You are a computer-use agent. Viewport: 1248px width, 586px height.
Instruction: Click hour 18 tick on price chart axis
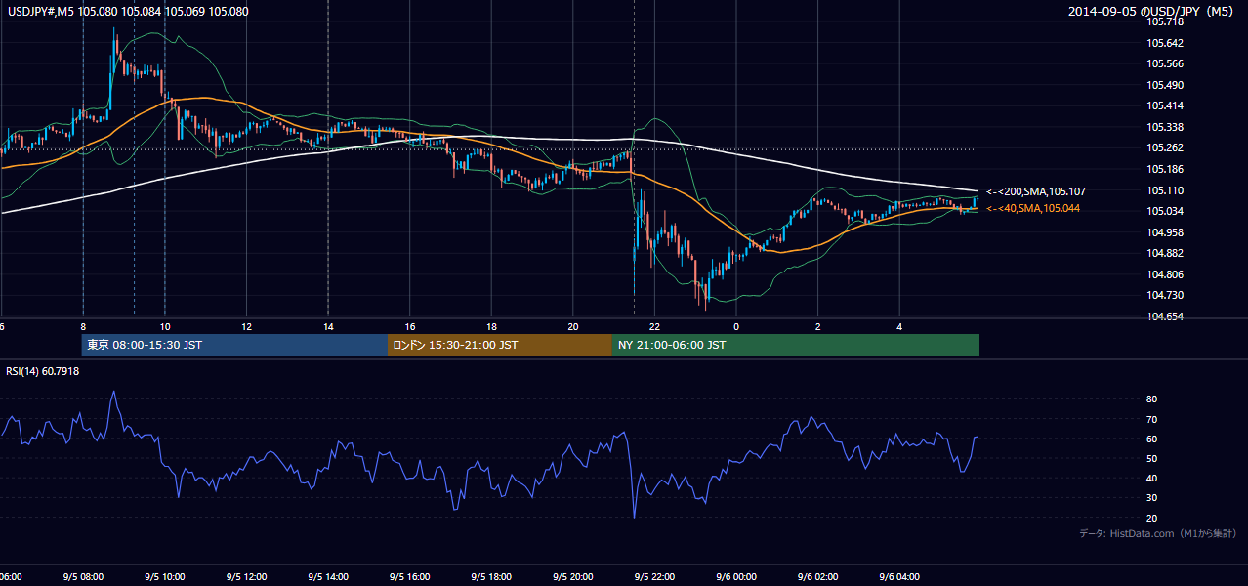pos(491,326)
